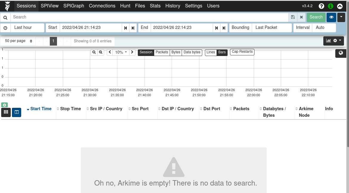Select the Packets graph type
The height and width of the screenshot is (193, 349).
click(x=162, y=52)
